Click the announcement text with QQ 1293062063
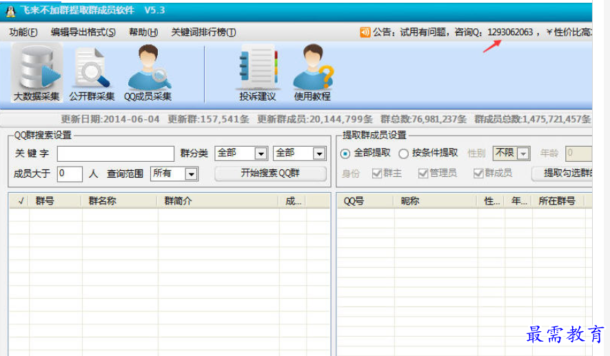This screenshot has width=610, height=356. click(x=482, y=32)
